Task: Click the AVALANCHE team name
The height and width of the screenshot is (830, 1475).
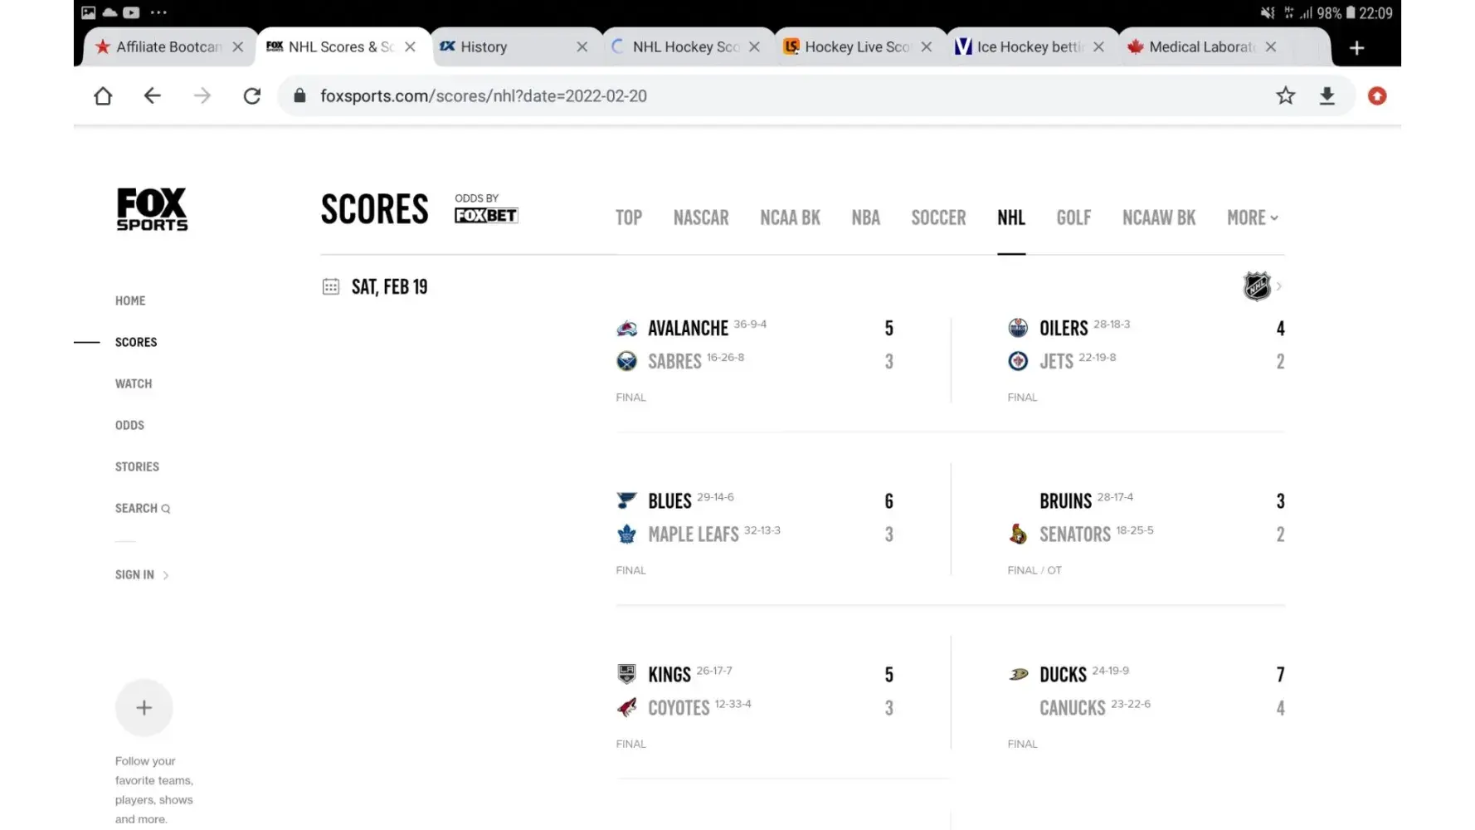Action: [x=688, y=329]
